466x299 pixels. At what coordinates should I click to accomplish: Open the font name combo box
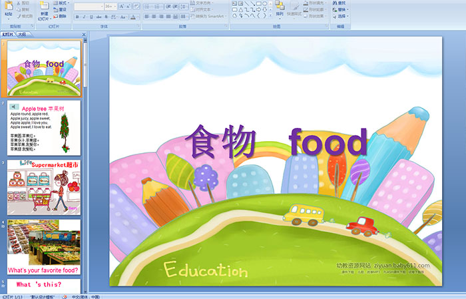coord(89,7)
